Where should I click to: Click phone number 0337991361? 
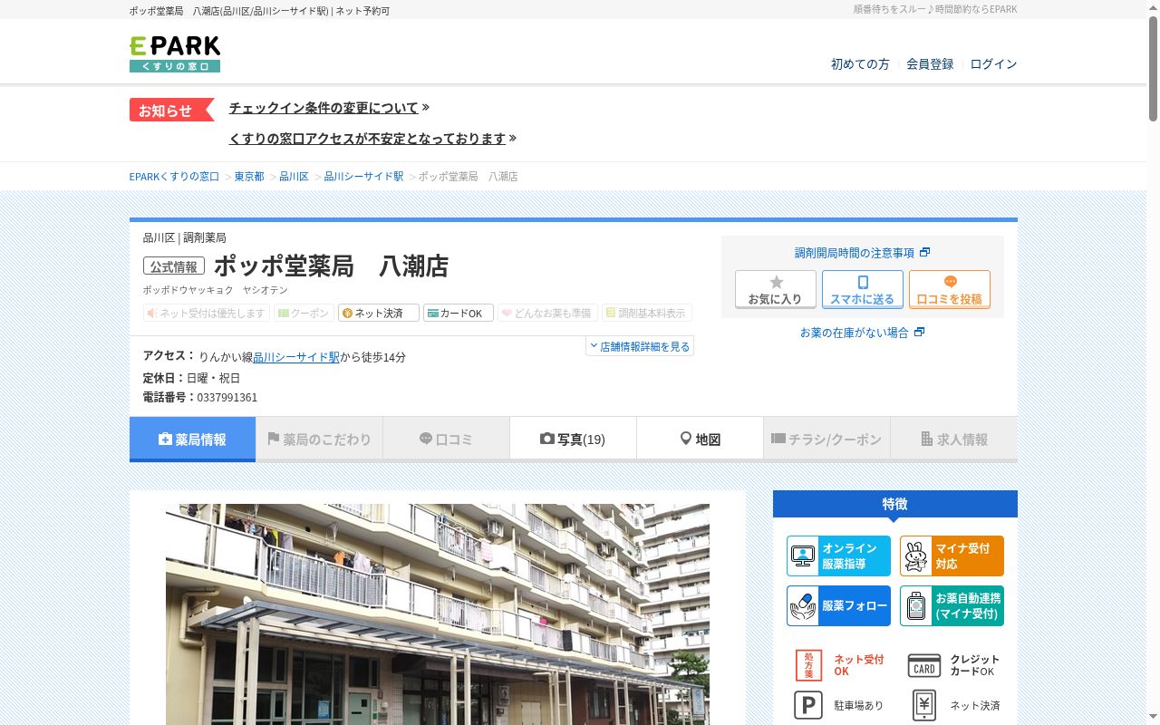(x=227, y=398)
